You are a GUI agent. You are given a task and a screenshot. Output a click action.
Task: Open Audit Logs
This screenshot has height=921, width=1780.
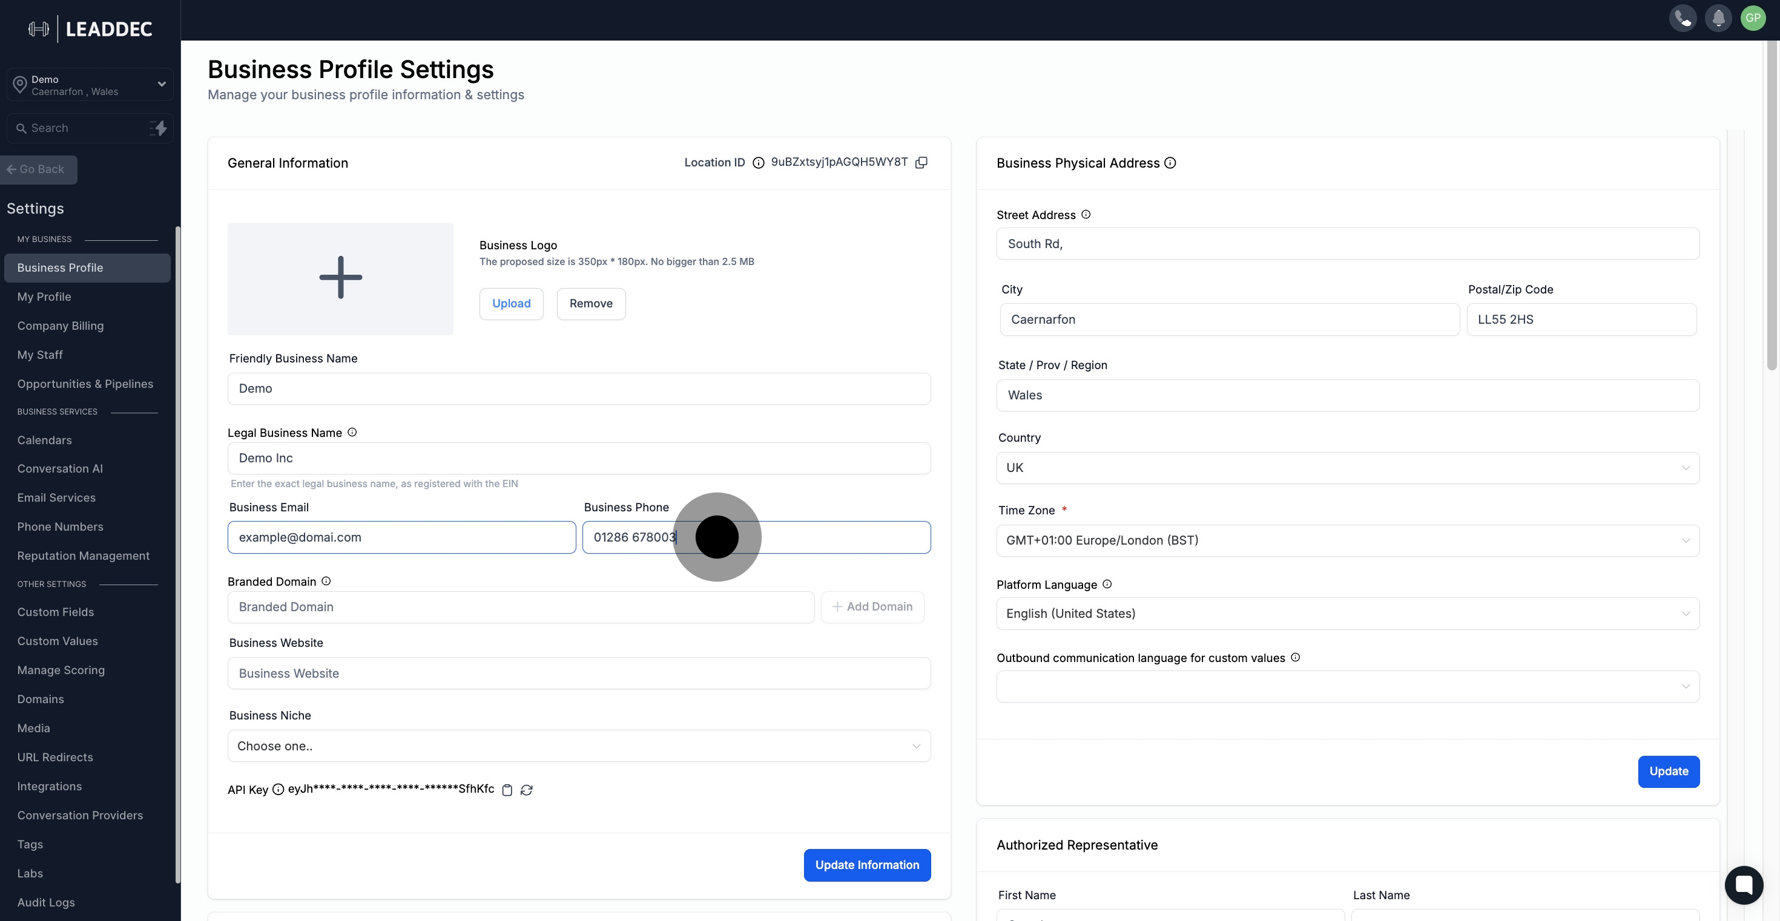pyautogui.click(x=45, y=902)
